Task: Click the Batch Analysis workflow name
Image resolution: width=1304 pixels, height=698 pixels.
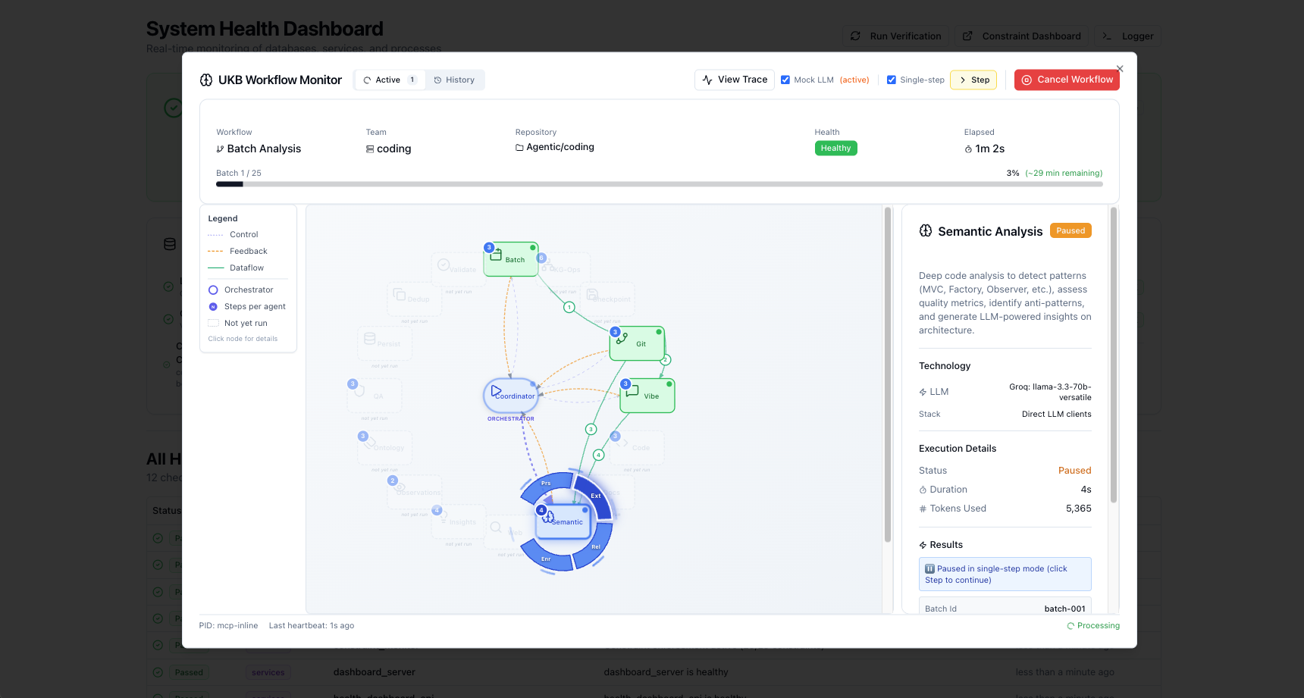Action: point(264,149)
